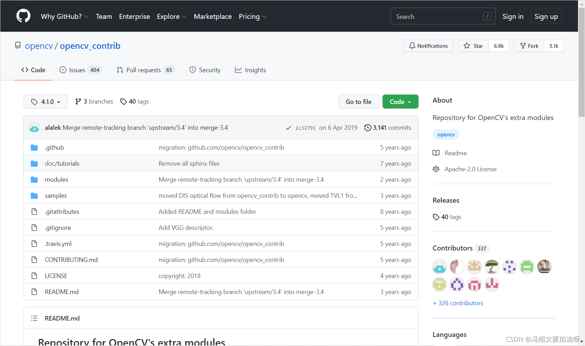585x346 pixels.
Task: Click the commit history clock icon
Action: pos(368,128)
